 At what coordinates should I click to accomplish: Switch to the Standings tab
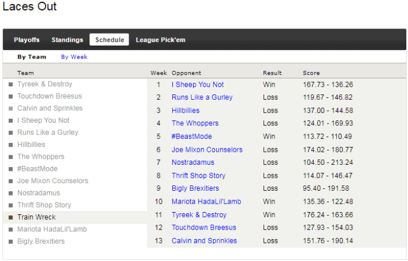click(x=67, y=40)
